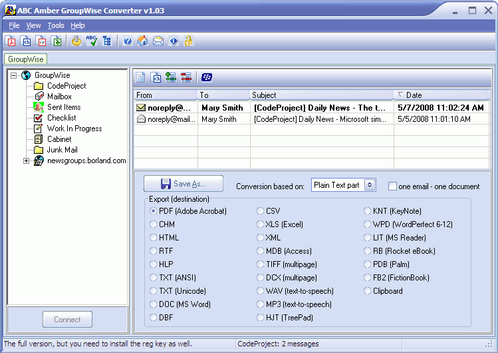498x353 pixels.
Task: Choose HTML as export destination
Action: 154,238
